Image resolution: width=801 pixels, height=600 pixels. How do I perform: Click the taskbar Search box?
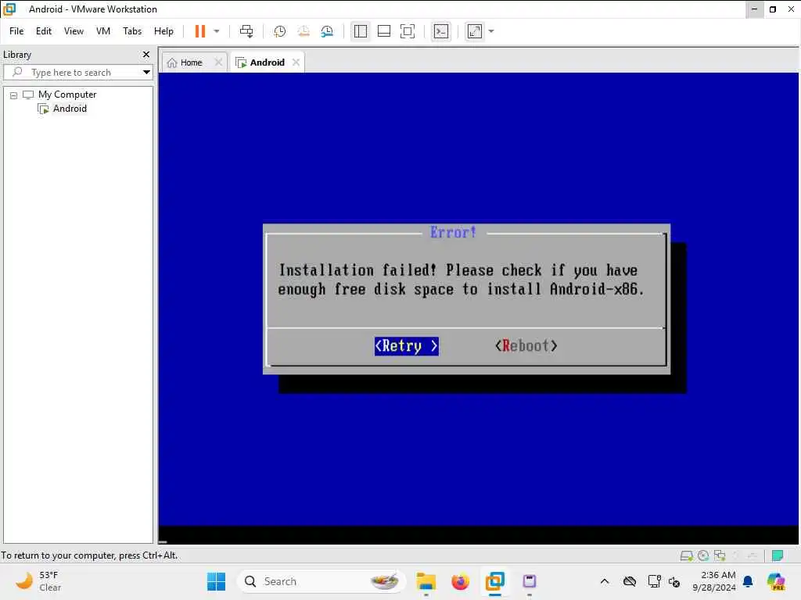[x=321, y=581]
